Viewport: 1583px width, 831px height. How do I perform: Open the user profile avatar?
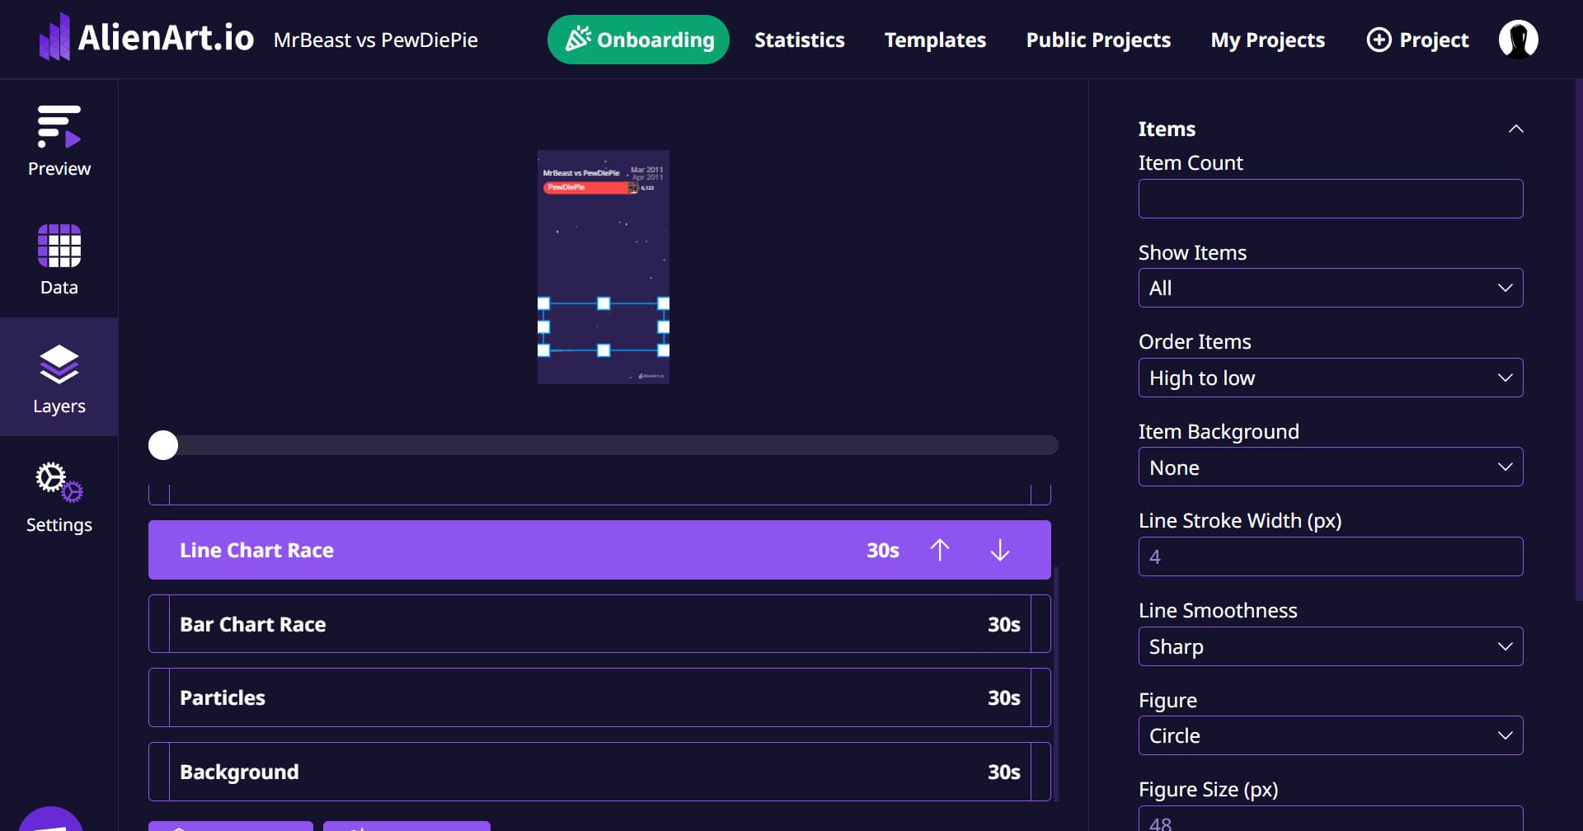point(1519,40)
